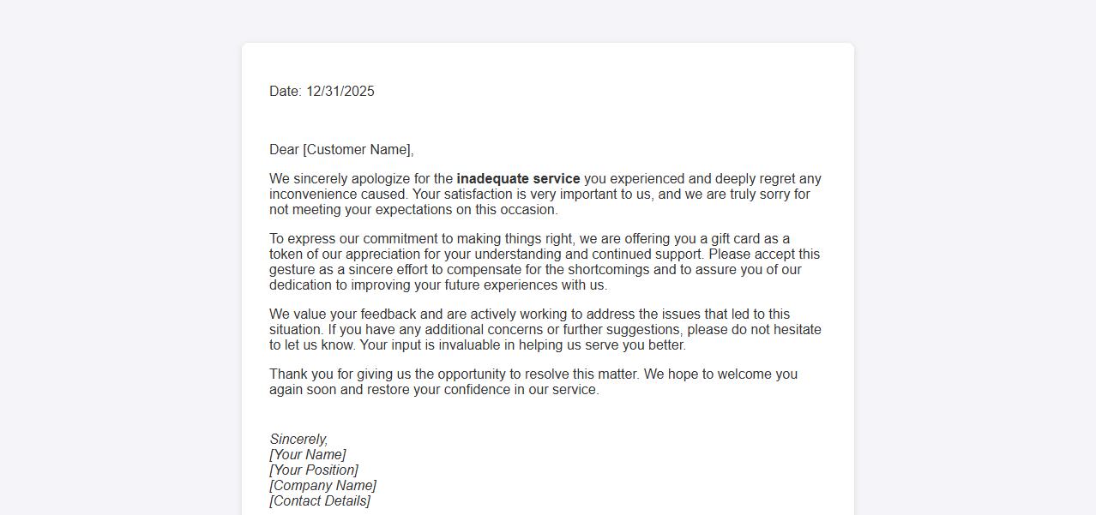
Task: Click the word "Dear" in the salutation
Action: [284, 150]
